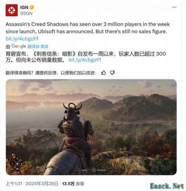Screen dimensions: 186x191
Task: Click the @IGN handle
Action: pyautogui.click(x=26, y=13)
